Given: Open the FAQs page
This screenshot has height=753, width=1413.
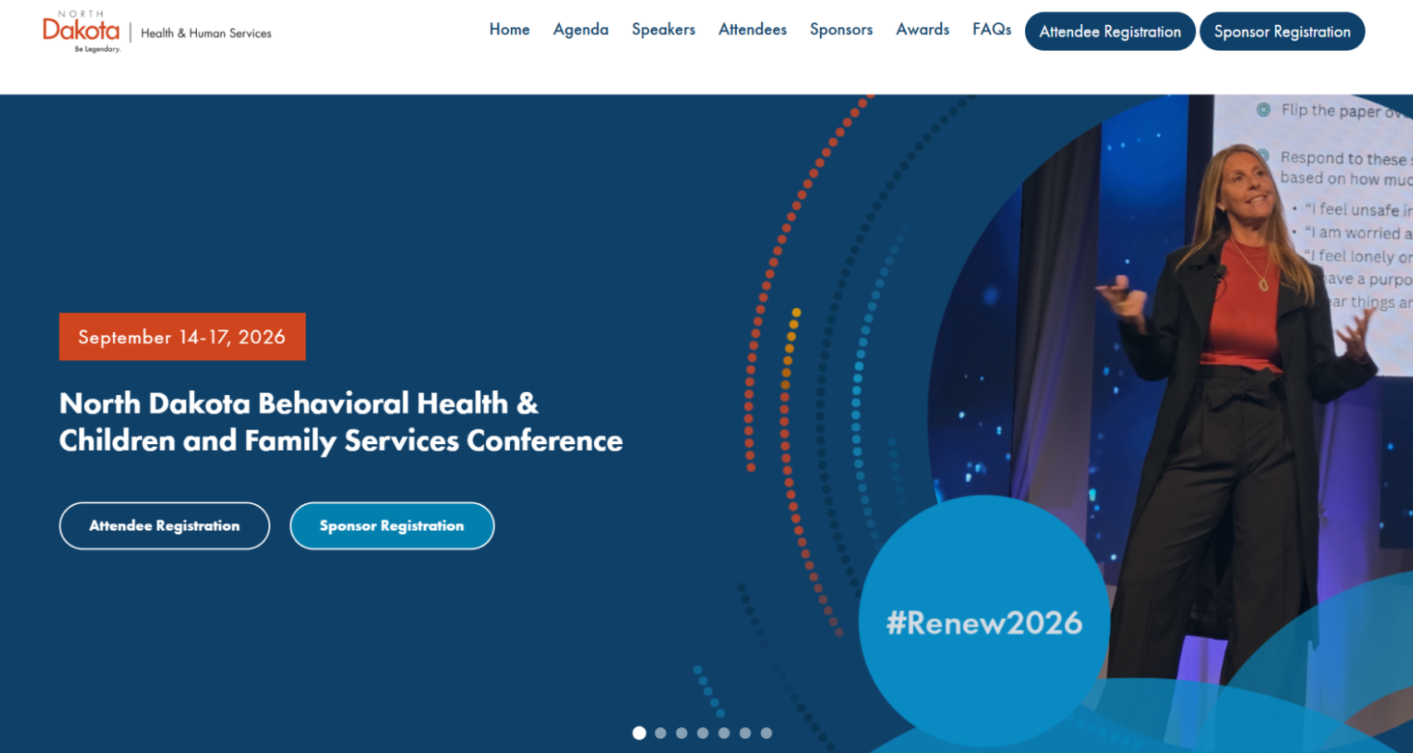Looking at the screenshot, I should point(992,30).
